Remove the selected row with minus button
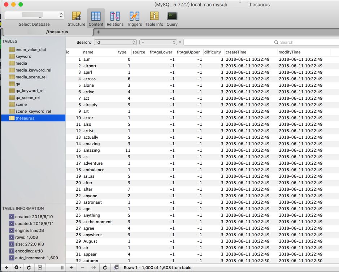This screenshot has height=272, width=339. (x=82, y=268)
